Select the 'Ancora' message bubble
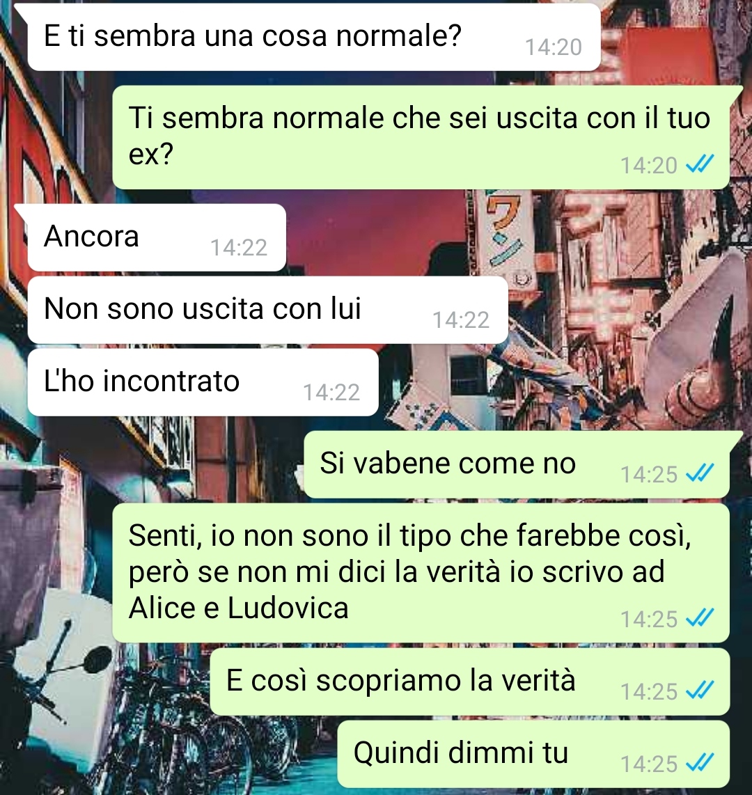752x795 pixels. [x=157, y=237]
